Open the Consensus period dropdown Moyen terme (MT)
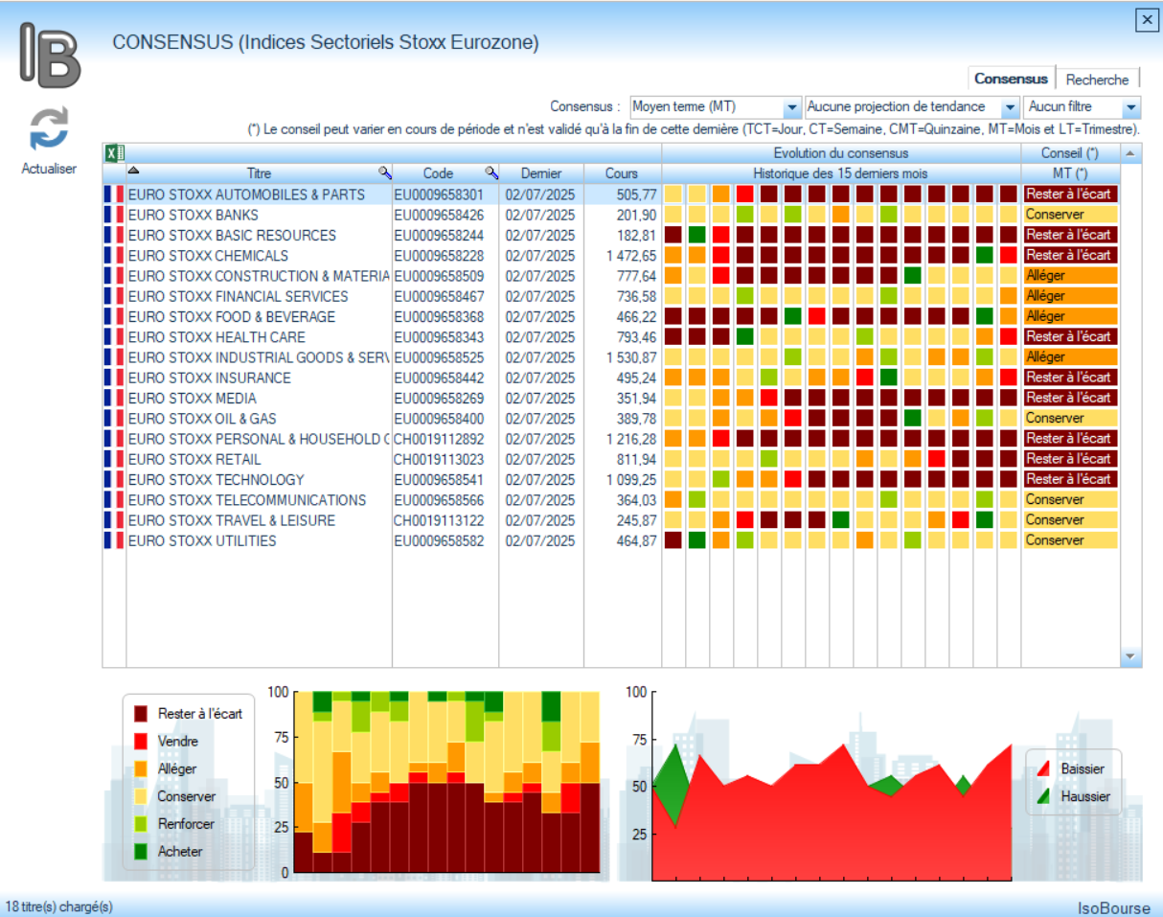 pos(716,106)
